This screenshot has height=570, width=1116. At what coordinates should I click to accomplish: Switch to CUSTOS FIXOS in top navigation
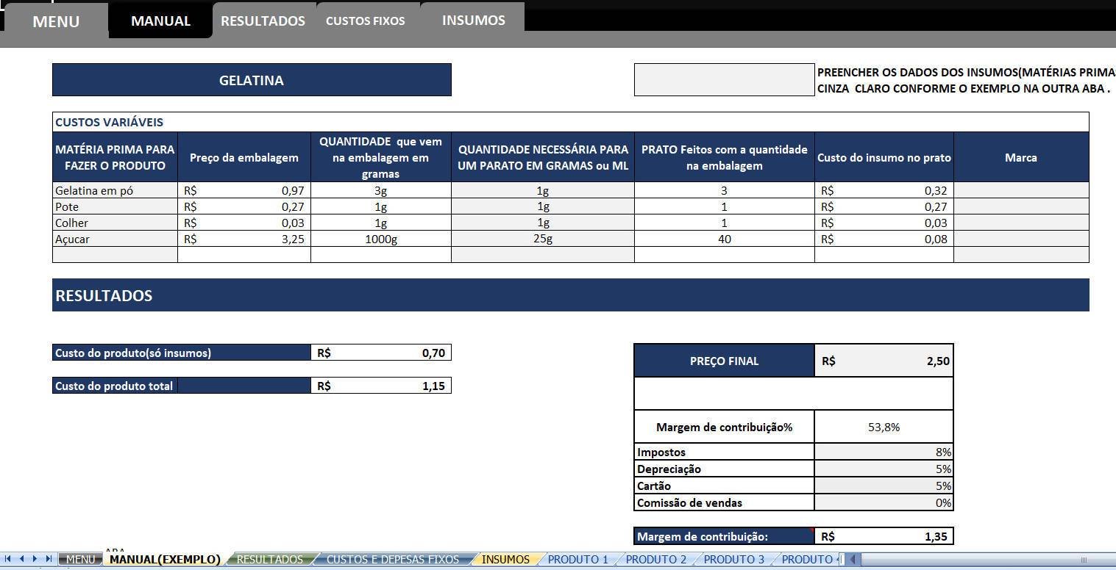pos(365,21)
